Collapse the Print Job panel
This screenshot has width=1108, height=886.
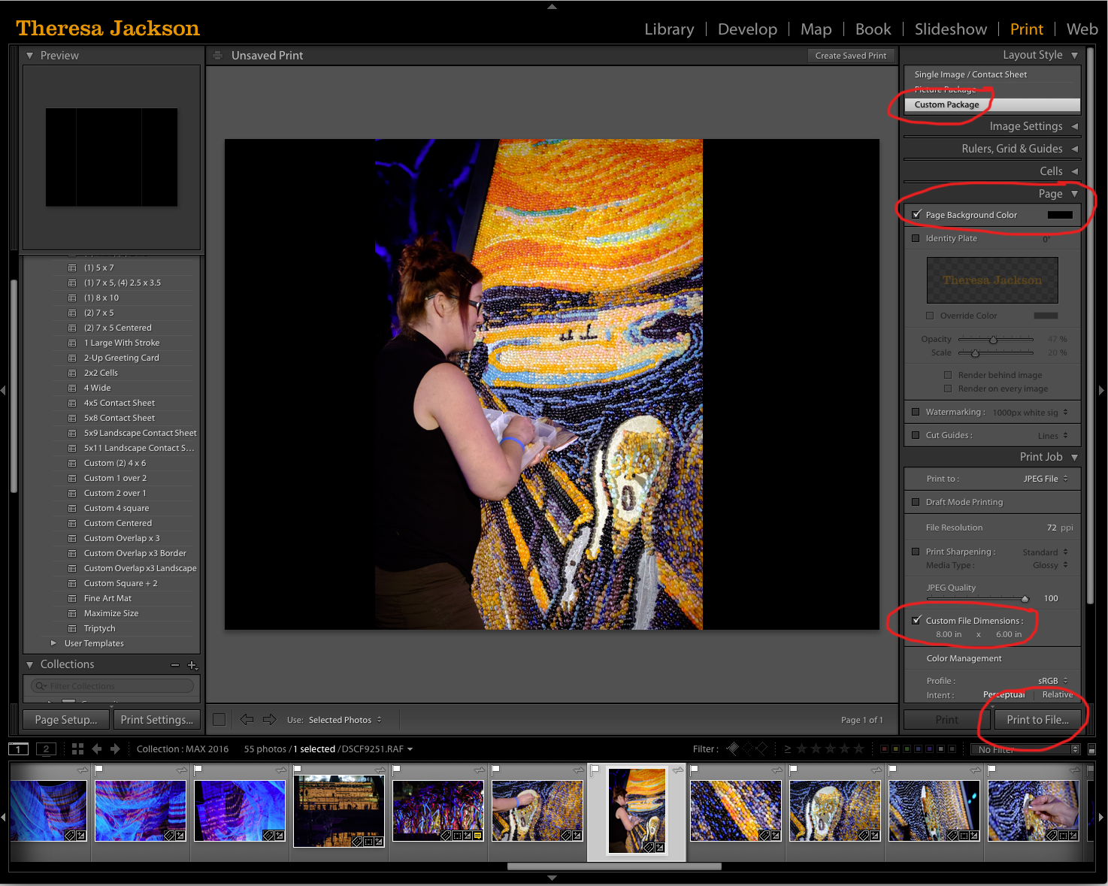coord(1075,457)
